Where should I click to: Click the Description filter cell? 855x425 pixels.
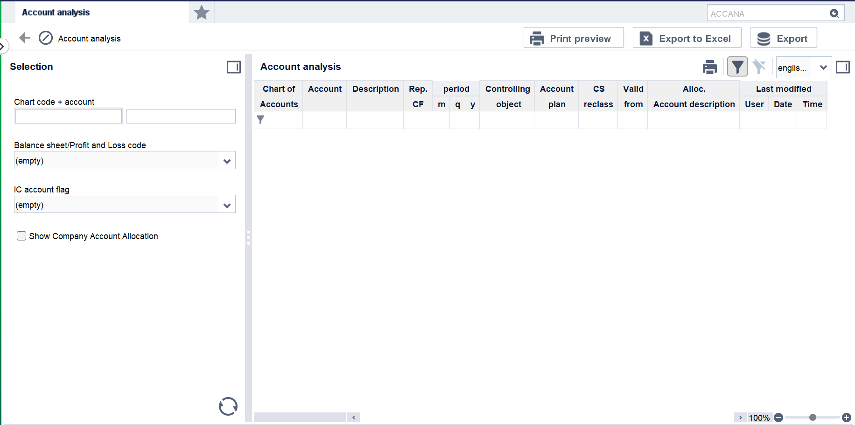point(375,120)
